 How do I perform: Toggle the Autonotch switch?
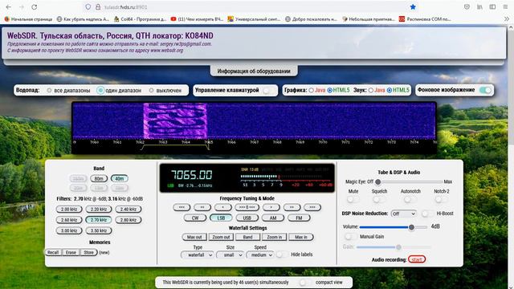410,199
